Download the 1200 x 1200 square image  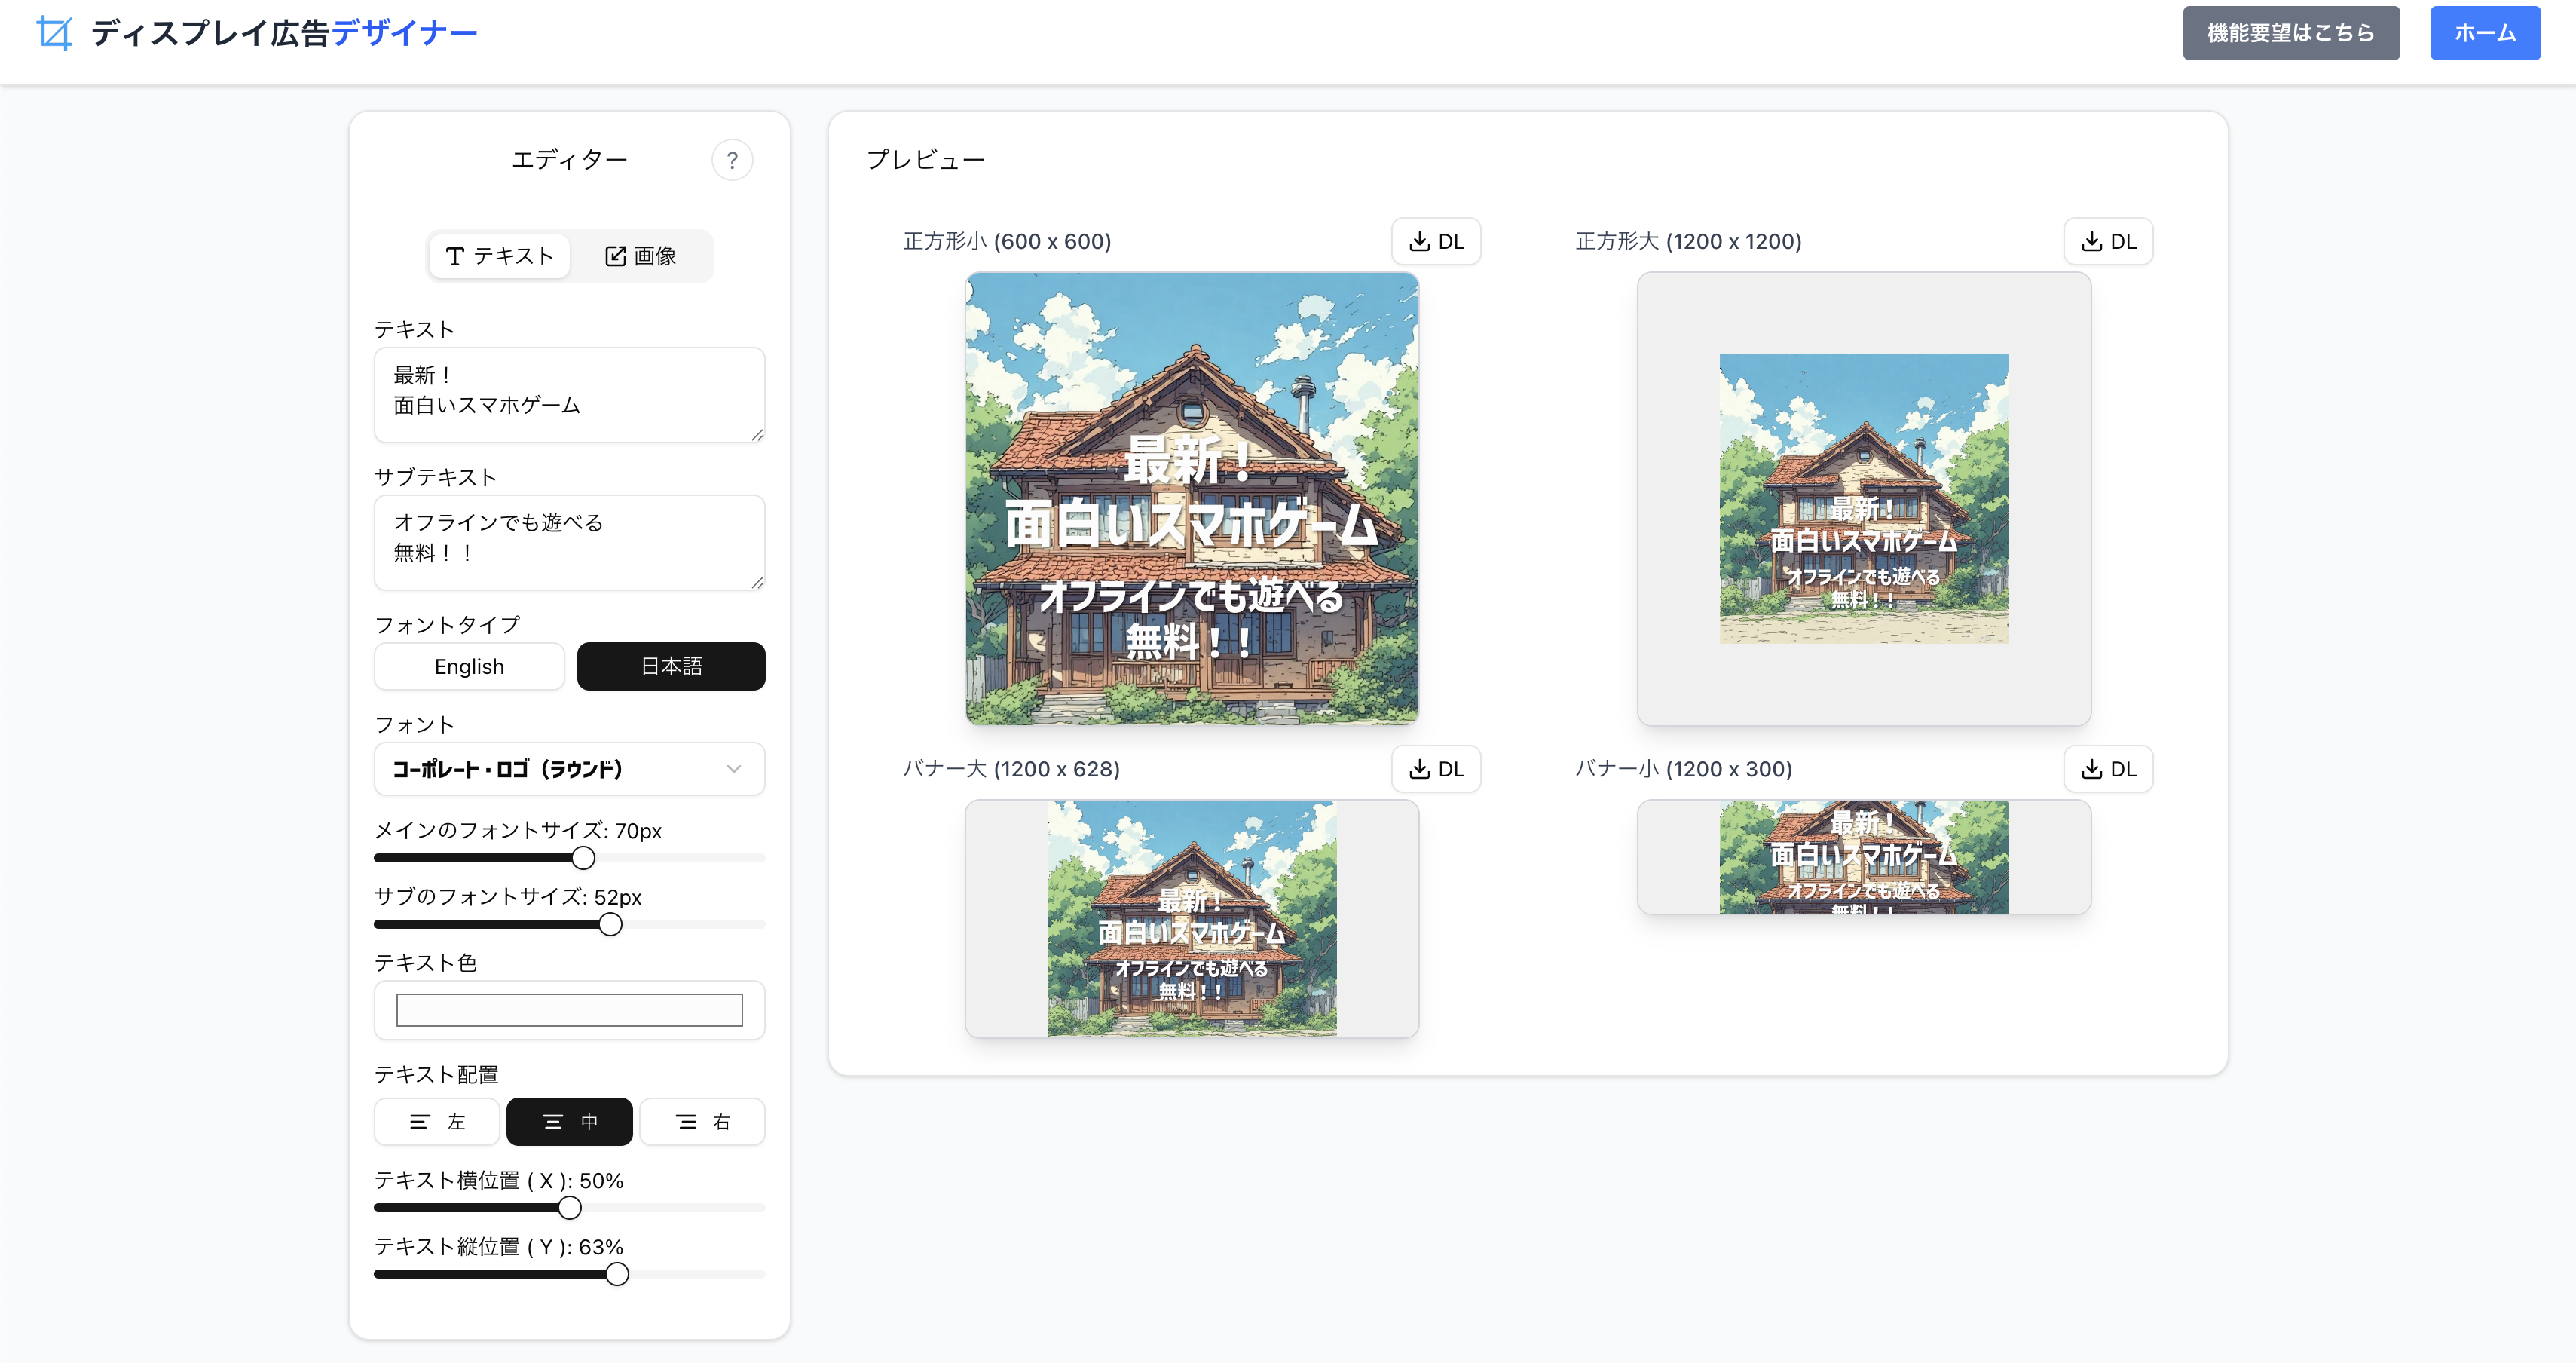click(x=2107, y=241)
